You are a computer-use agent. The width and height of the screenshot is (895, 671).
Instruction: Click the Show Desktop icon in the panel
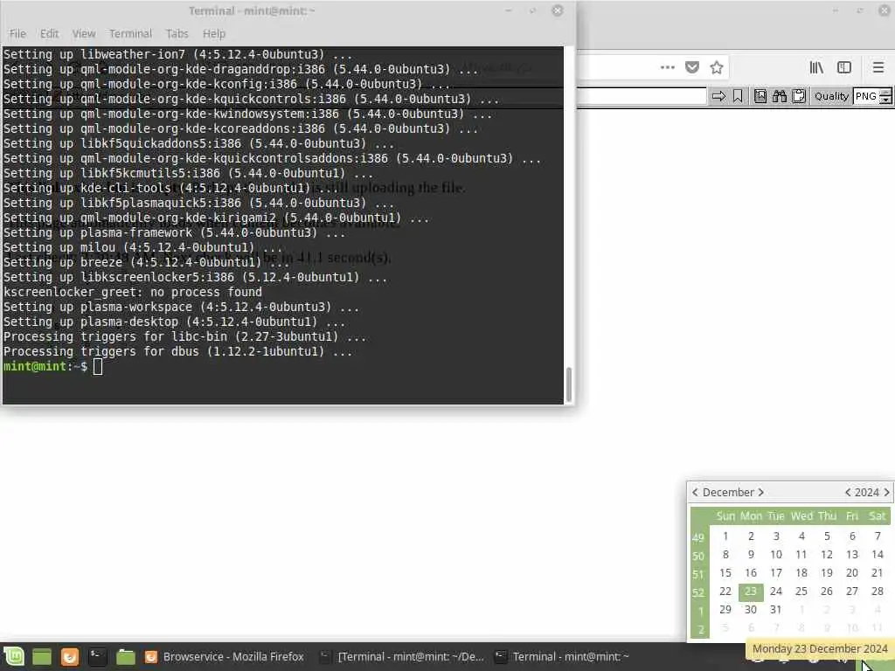pos(42,657)
